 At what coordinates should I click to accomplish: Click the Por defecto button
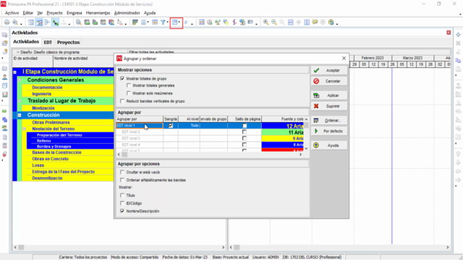tap(329, 131)
